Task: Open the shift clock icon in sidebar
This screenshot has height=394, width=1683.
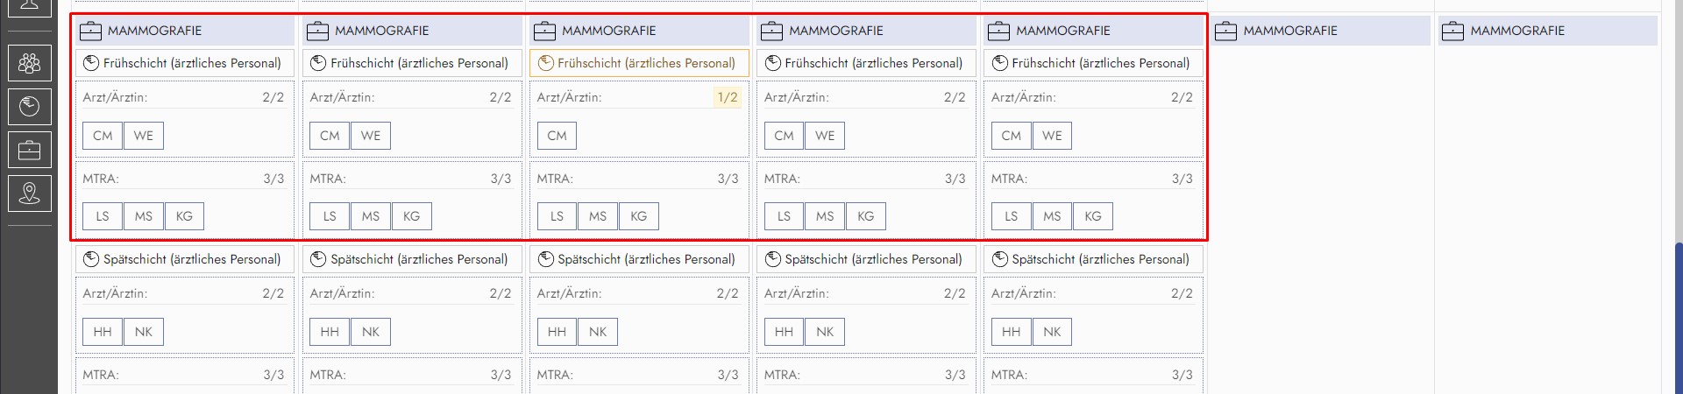Action: tap(29, 107)
